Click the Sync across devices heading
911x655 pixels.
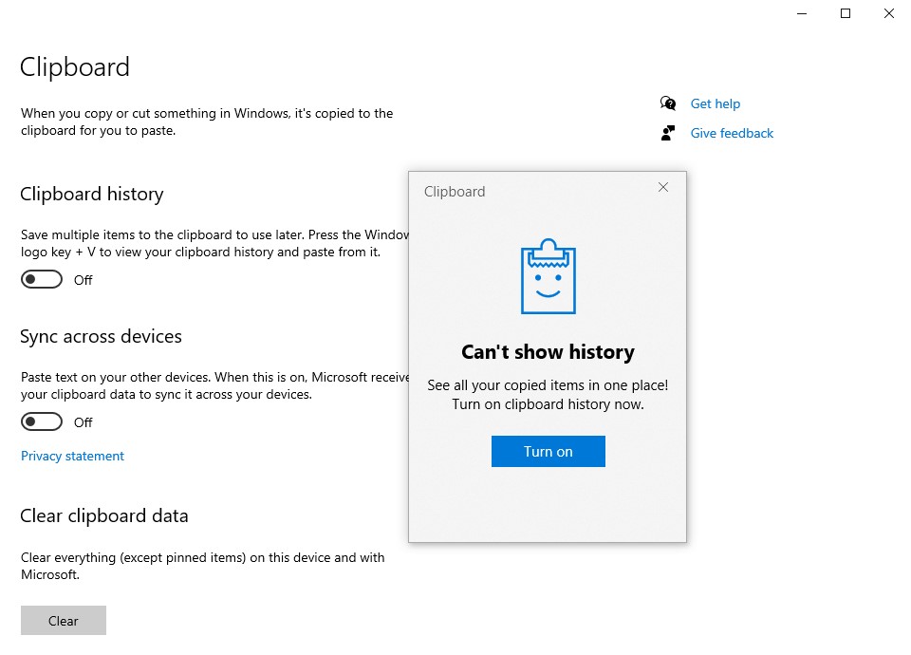[x=102, y=336]
